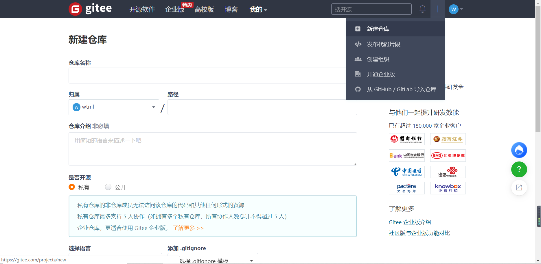Click the gitee wordmark text
Viewport: 541px width, 264px height.
(98, 9)
